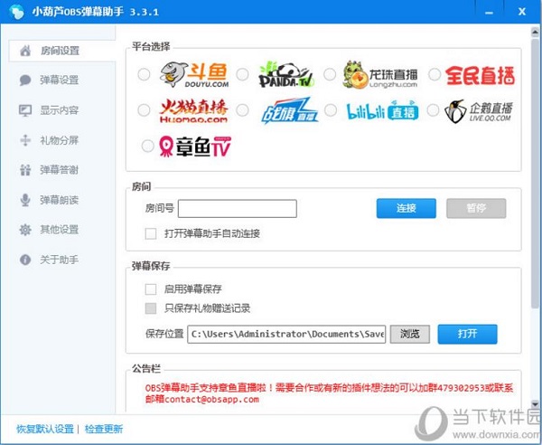
Task: Open the 显示内容 tab
Action: click(59, 110)
